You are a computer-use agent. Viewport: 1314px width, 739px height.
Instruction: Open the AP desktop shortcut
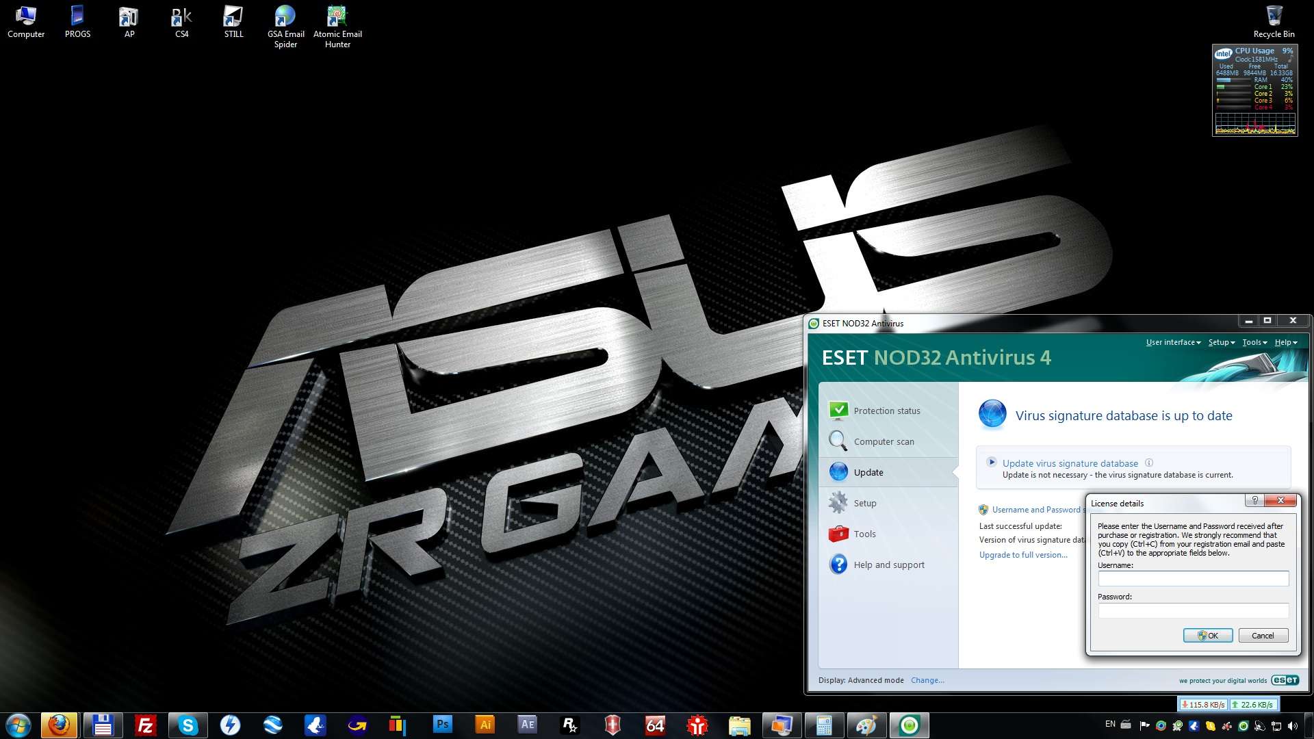click(129, 22)
